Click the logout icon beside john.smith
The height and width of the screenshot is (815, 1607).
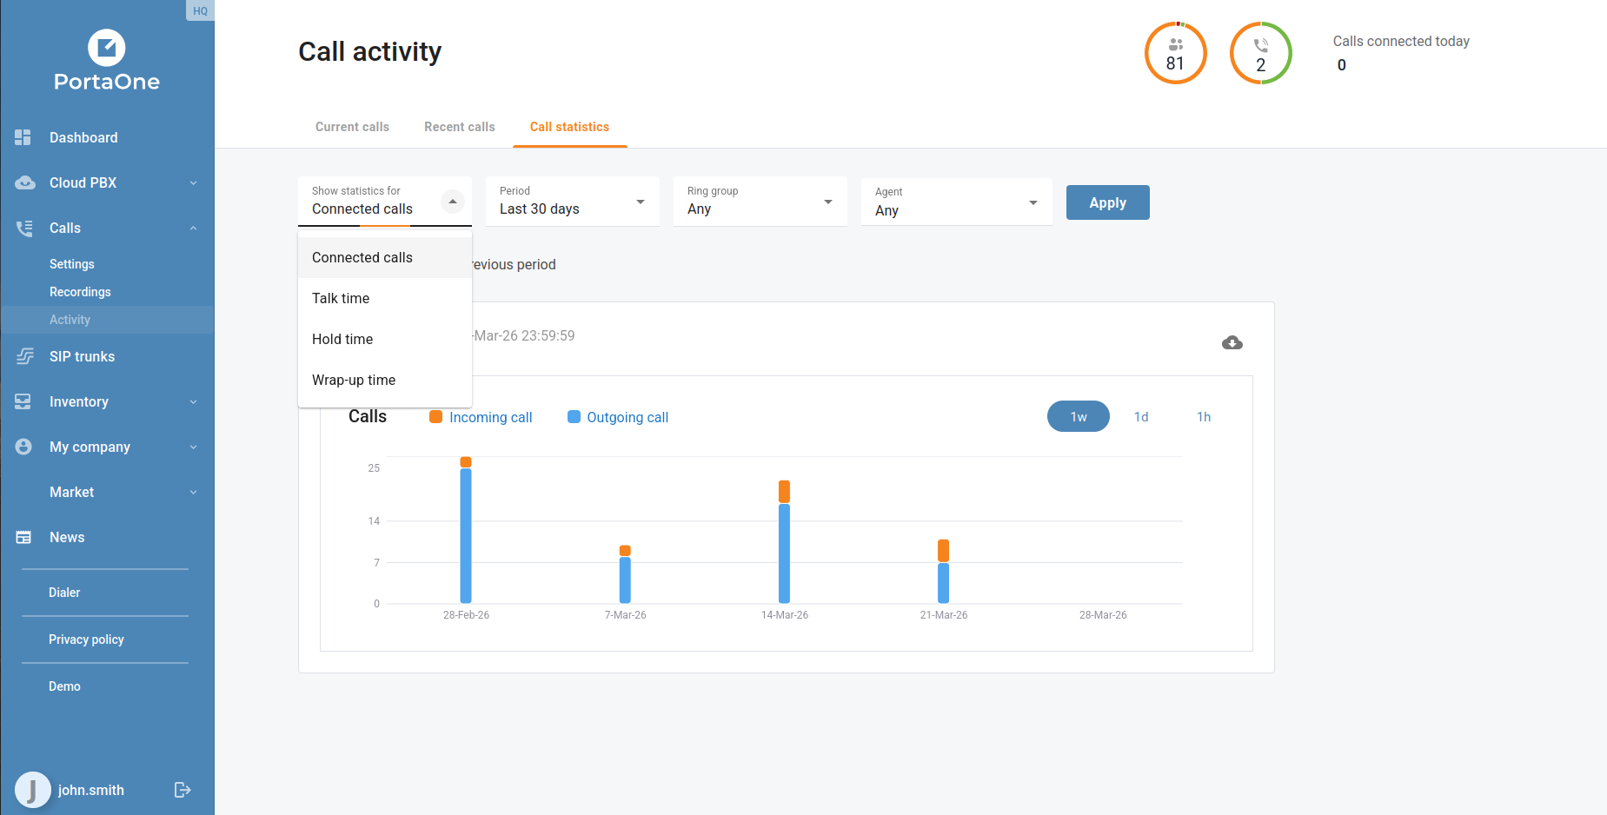click(x=183, y=790)
